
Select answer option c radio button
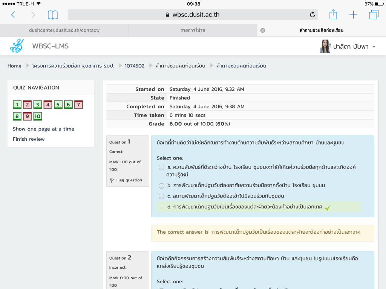click(161, 196)
